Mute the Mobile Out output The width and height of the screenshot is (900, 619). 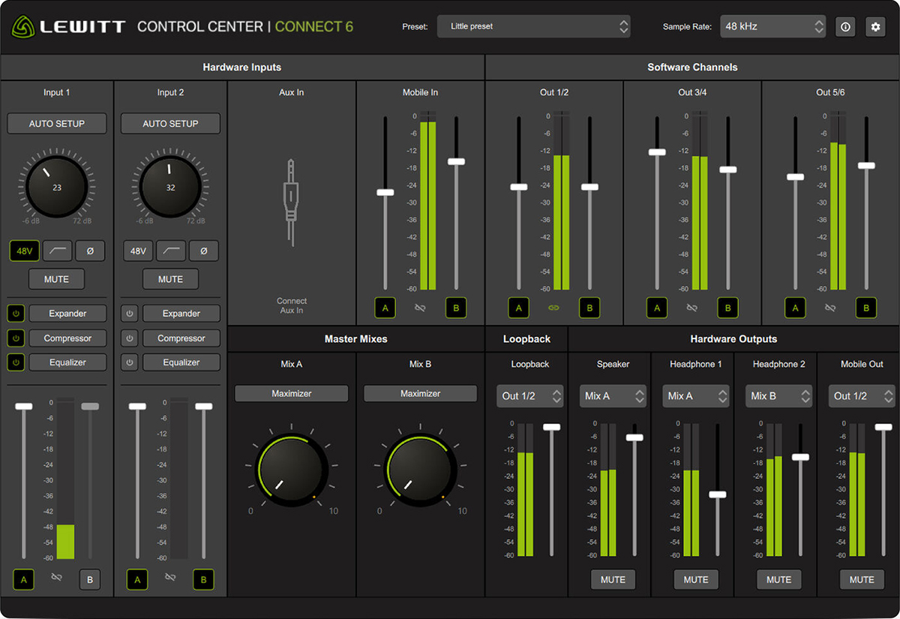(x=862, y=580)
